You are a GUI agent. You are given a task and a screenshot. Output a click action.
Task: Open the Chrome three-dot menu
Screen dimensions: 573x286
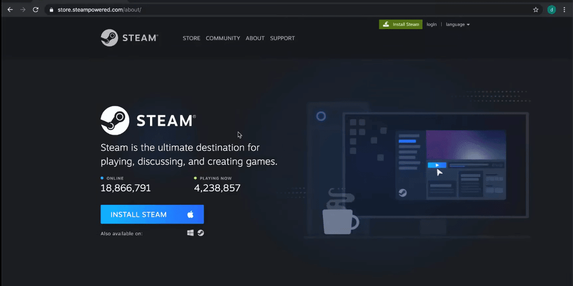click(564, 10)
